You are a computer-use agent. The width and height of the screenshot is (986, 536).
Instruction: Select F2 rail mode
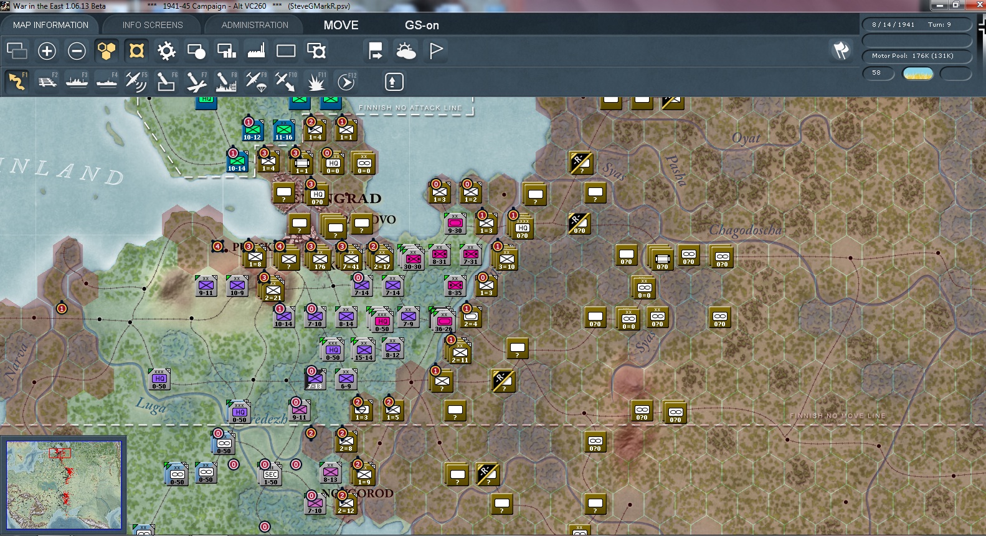click(47, 82)
